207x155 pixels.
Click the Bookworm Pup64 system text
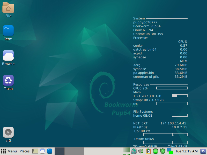[x=147, y=26]
